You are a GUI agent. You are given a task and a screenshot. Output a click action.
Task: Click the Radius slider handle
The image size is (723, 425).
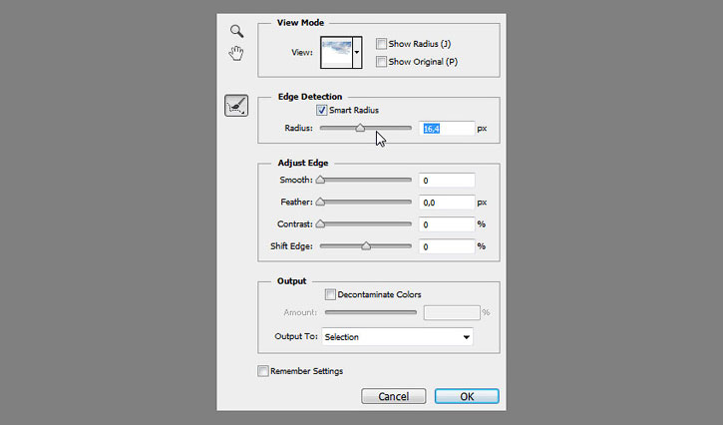tap(360, 128)
